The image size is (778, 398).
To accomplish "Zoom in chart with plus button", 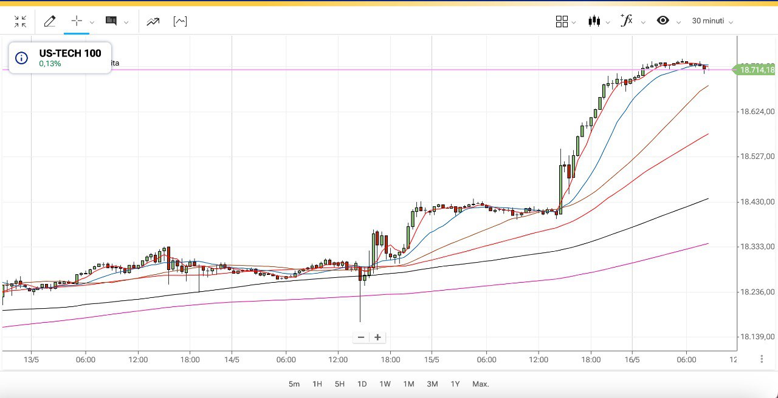I will click(377, 337).
